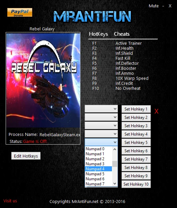Click Set Hohkey 9 button
This screenshot has height=208, width=177.
[136, 176]
